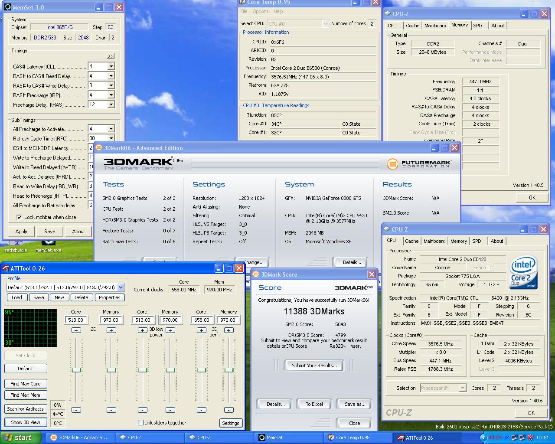Click Save button in MemSet

50,232
